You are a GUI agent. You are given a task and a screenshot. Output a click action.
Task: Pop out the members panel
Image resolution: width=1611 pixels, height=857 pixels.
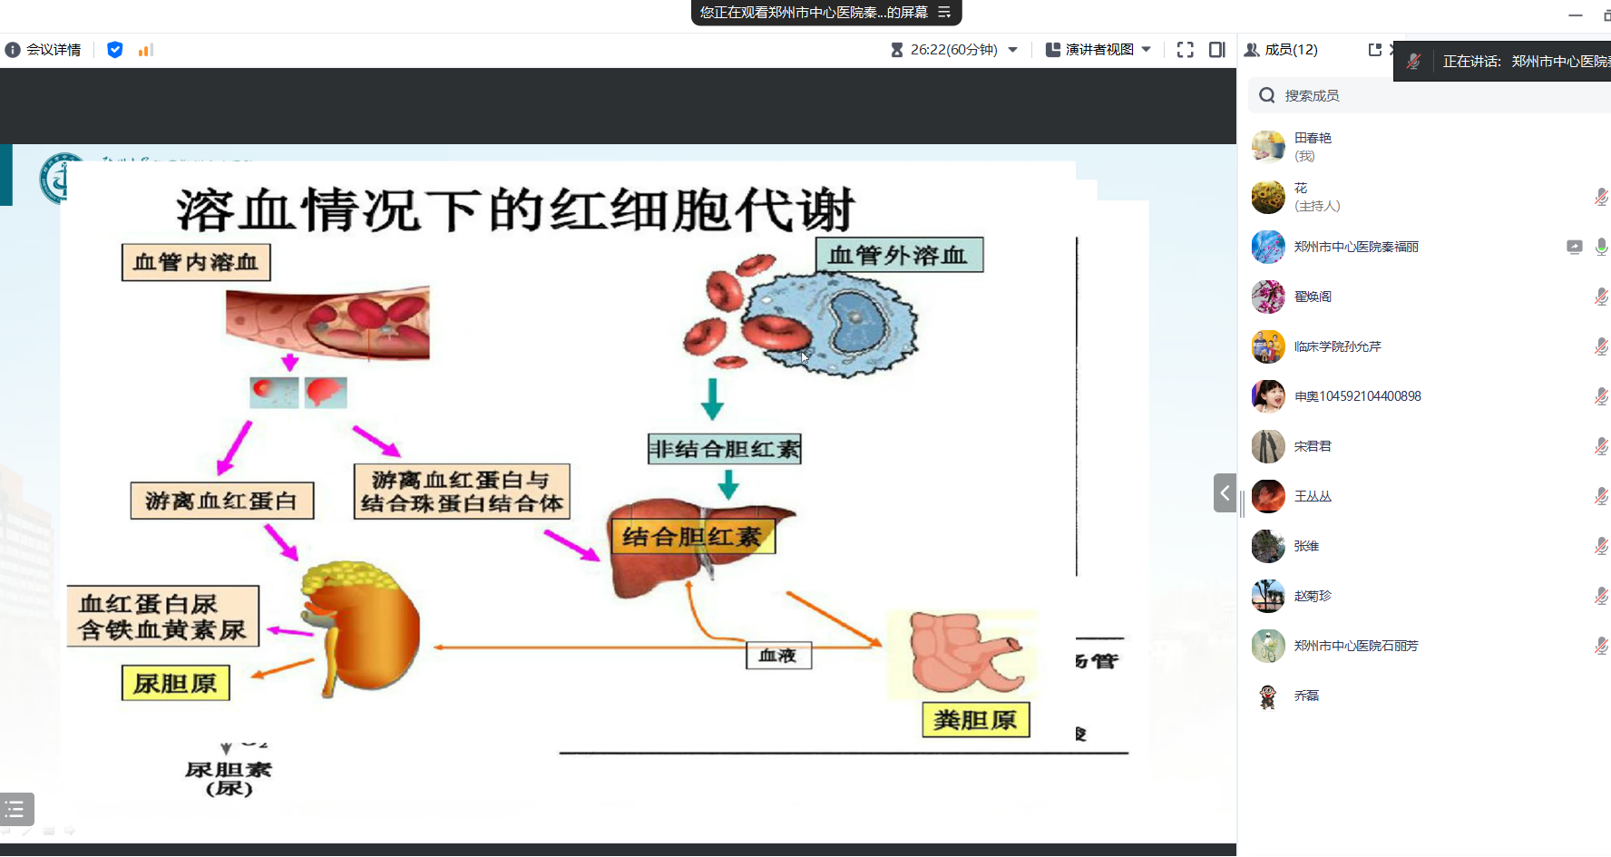pyautogui.click(x=1374, y=50)
